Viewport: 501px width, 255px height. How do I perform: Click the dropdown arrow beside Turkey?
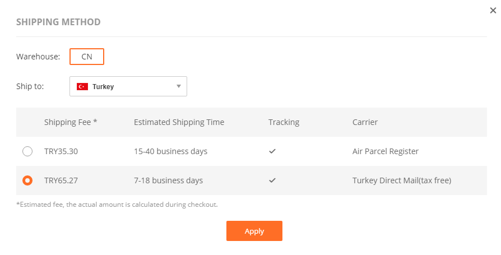point(179,86)
